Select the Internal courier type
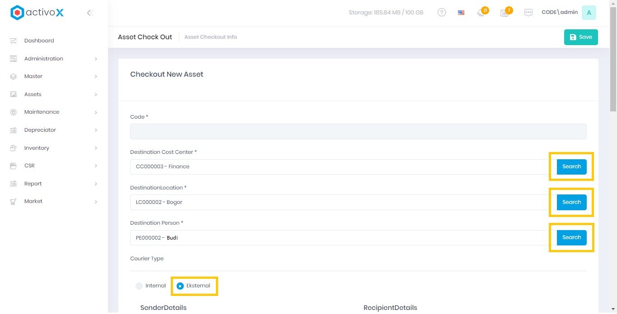 coord(140,286)
